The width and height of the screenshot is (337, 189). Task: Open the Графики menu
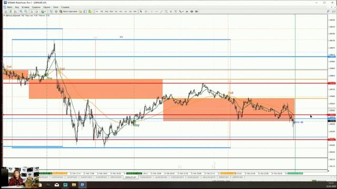[x=36, y=7]
